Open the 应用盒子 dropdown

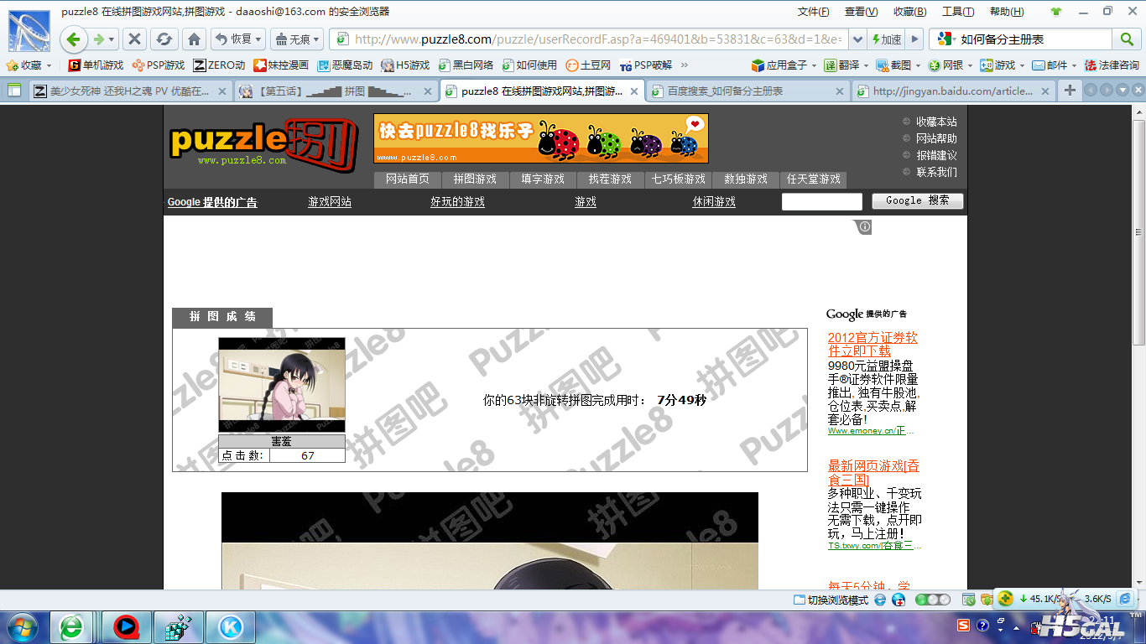coord(784,65)
